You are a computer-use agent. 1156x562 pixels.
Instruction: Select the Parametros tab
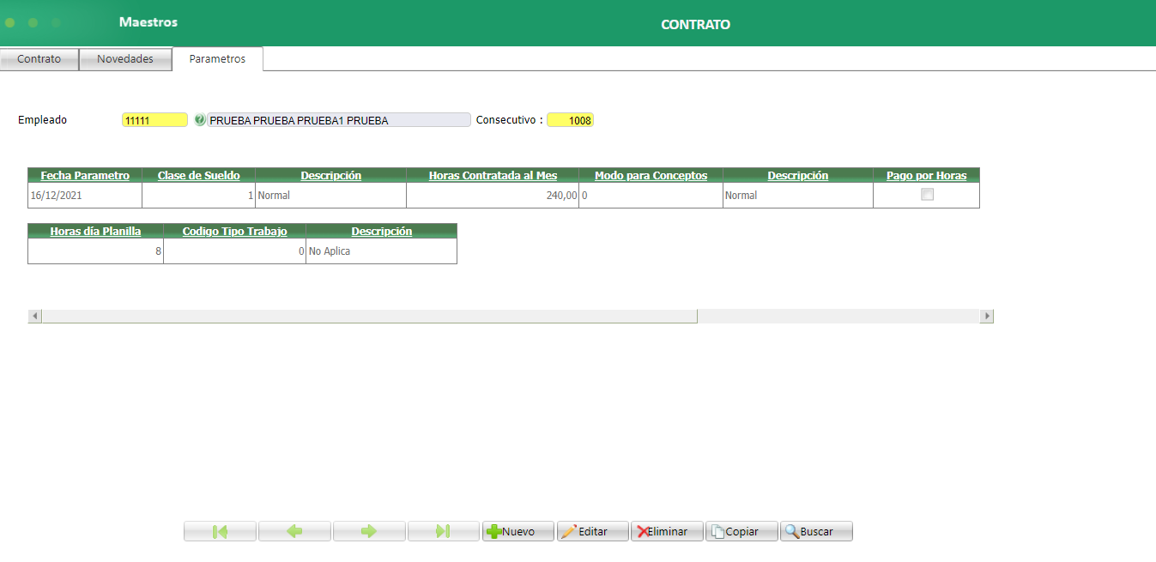coord(217,59)
